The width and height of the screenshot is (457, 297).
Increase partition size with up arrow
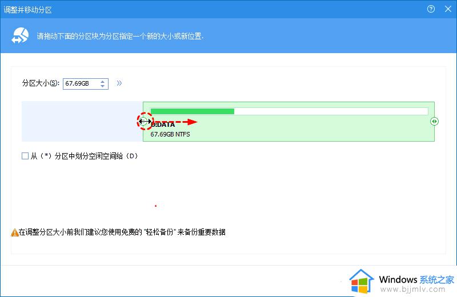click(102, 81)
